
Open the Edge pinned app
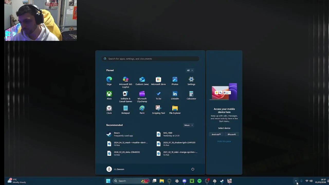pyautogui.click(x=109, y=81)
